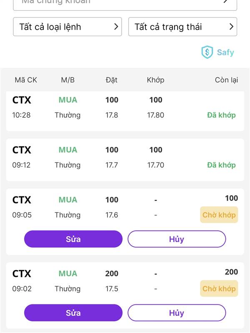
Task: Tap 'Đã khớp' status of 17.80 order
Action: tap(221, 115)
